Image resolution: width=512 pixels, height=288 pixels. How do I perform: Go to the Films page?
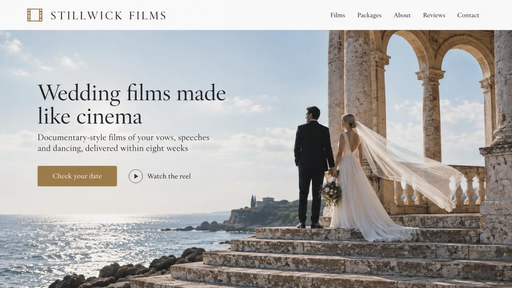point(338,15)
